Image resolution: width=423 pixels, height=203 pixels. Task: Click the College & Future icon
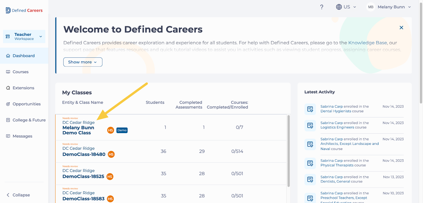(x=8, y=120)
